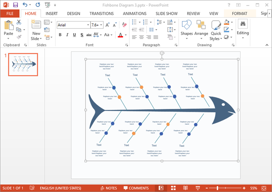Screen dimensions: 272x192
Task: Toggle Bold formatting
Action: point(60,35)
